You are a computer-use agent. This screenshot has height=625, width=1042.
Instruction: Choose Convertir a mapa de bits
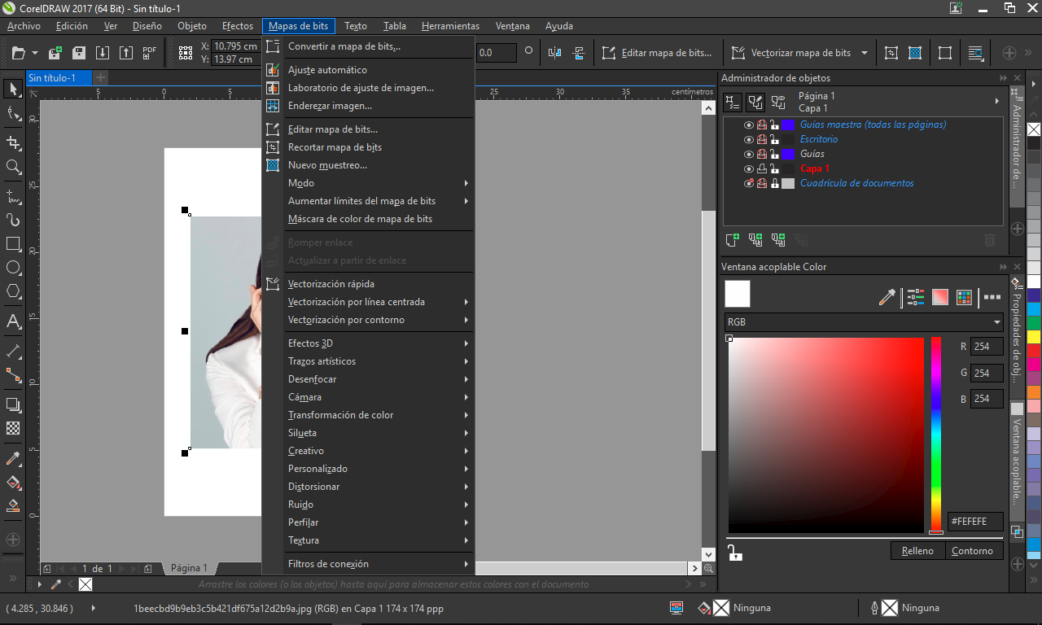(x=368, y=46)
